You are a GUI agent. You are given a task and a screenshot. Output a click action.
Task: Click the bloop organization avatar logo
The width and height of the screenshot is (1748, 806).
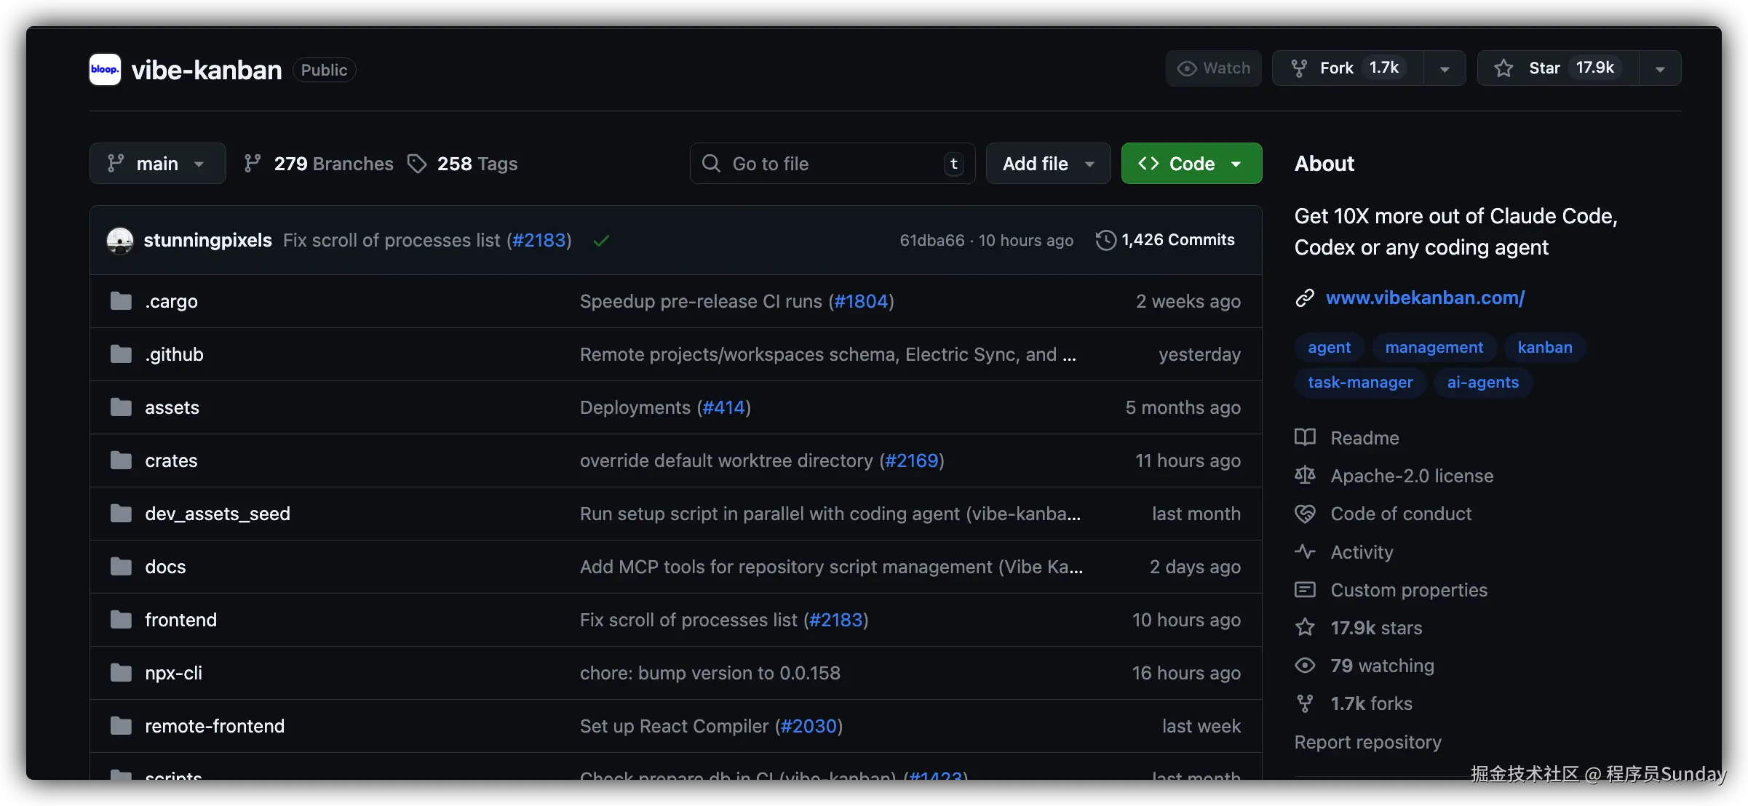click(105, 70)
